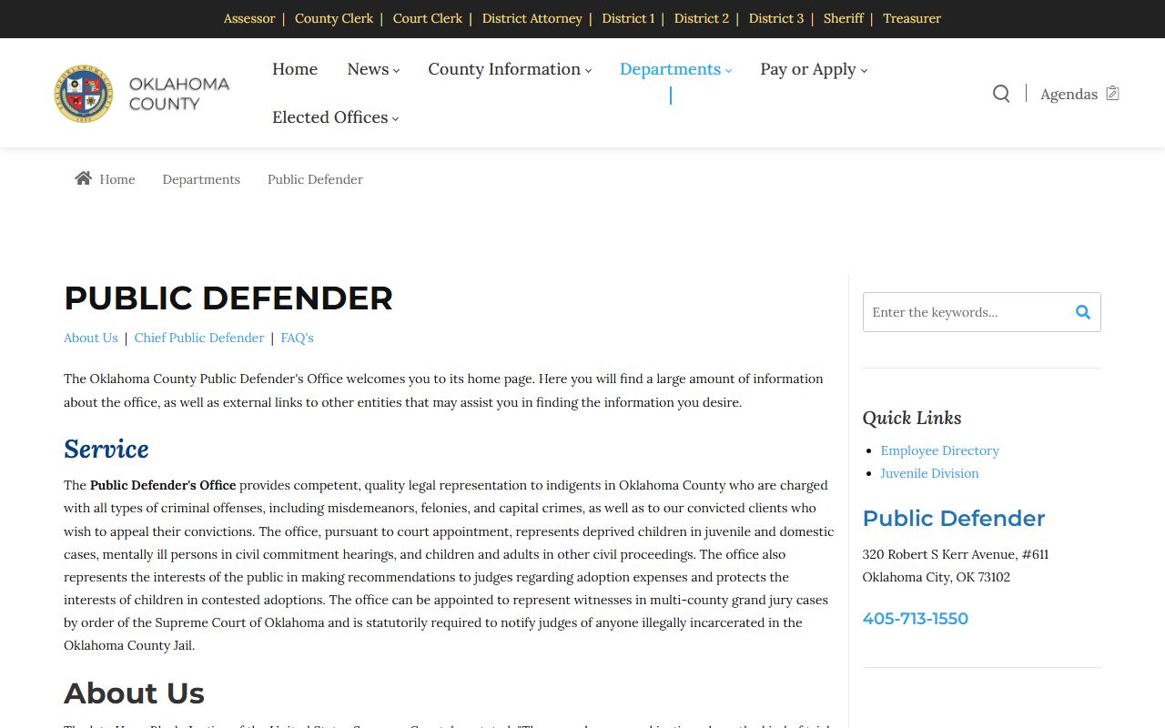The height and width of the screenshot is (728, 1165).
Task: Click the blue Public Defender sidebar heading
Action: pyautogui.click(x=954, y=519)
